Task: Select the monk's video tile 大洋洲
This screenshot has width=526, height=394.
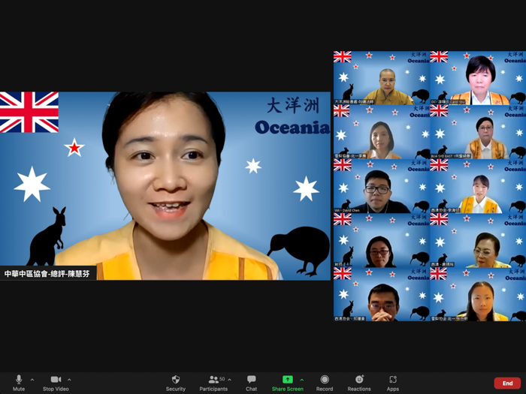Action: 382,78
